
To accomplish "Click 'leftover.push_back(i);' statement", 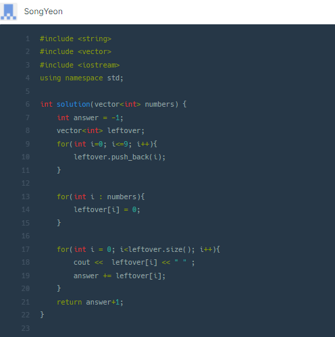I will coord(120,157).
